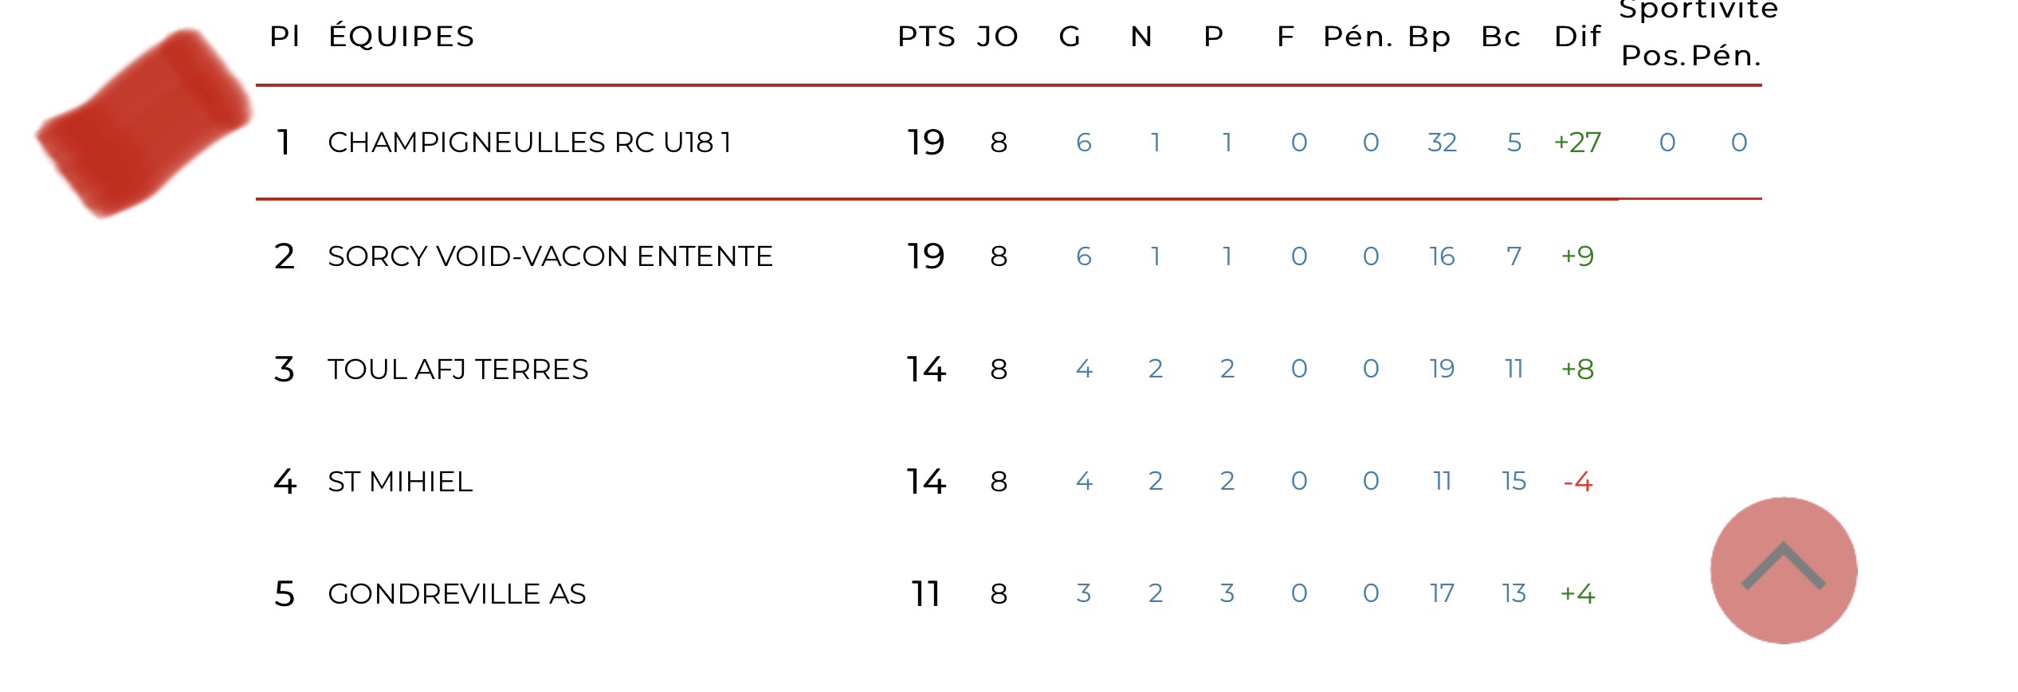The width and height of the screenshot is (2018, 692).
Task: Click the Bc column header
Action: (x=1501, y=37)
